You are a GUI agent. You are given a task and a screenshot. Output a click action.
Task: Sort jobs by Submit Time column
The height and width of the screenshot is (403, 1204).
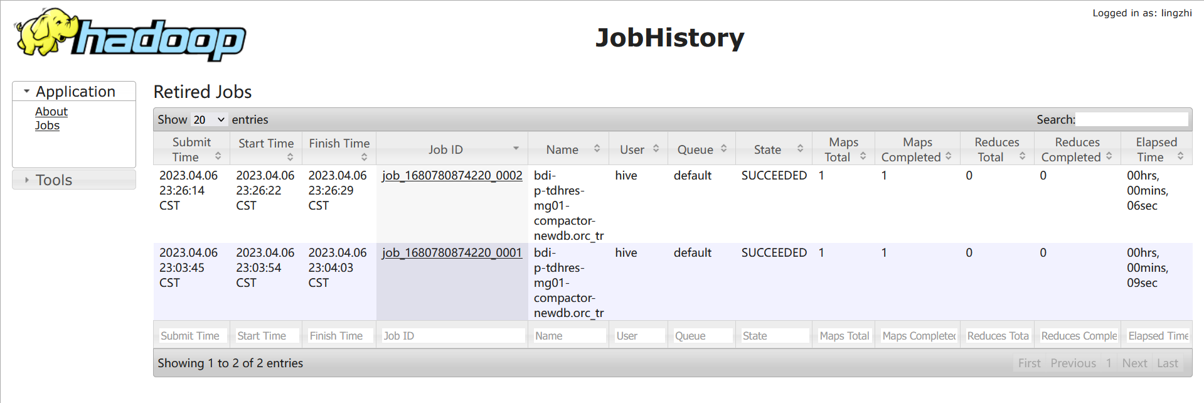(218, 156)
